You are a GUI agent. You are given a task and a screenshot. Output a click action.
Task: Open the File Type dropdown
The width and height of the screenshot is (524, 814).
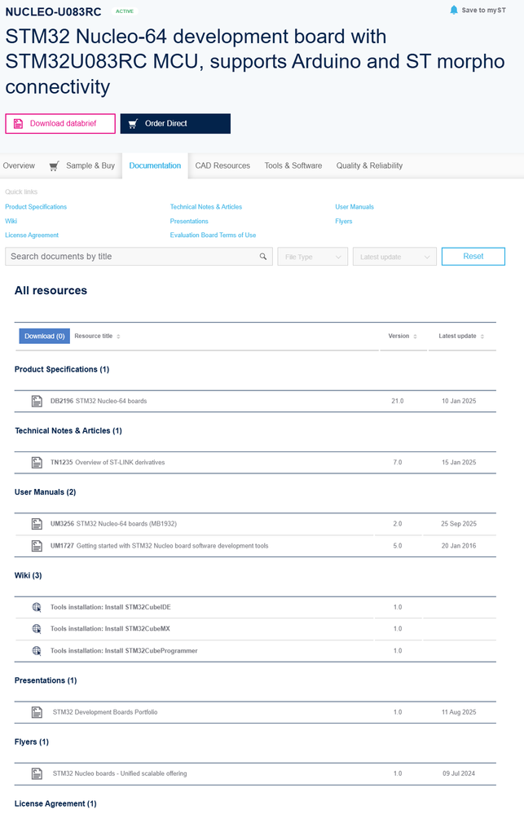(x=313, y=257)
